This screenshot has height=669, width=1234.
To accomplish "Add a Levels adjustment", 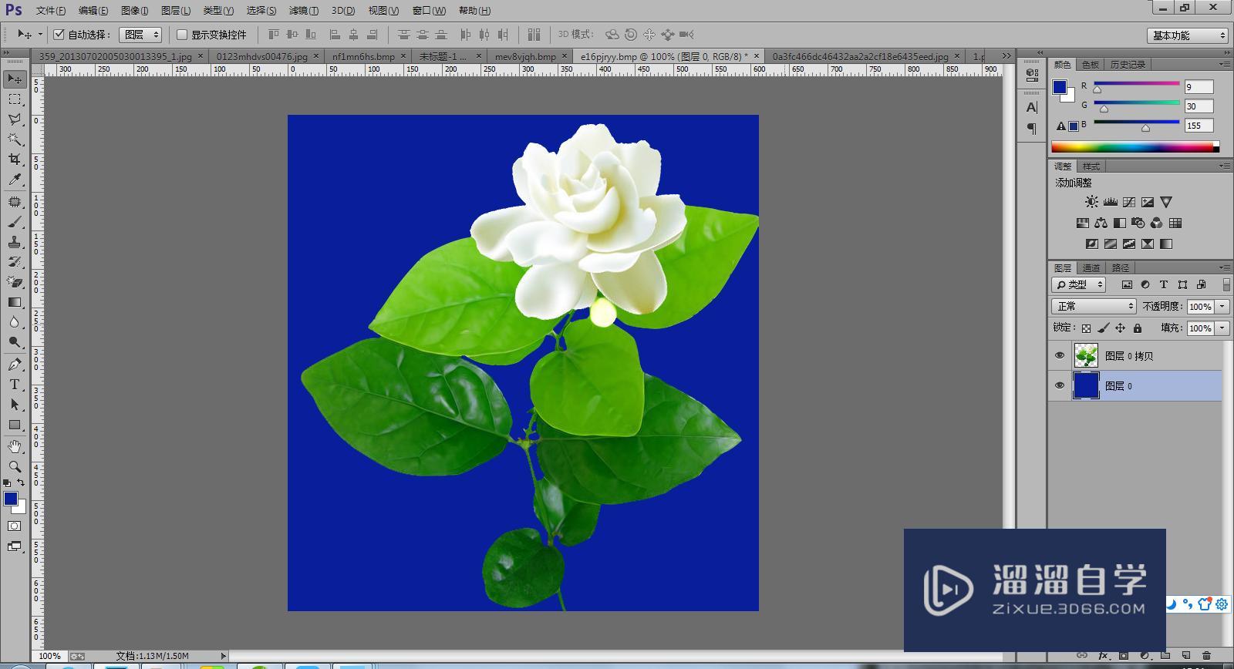I will (1111, 202).
